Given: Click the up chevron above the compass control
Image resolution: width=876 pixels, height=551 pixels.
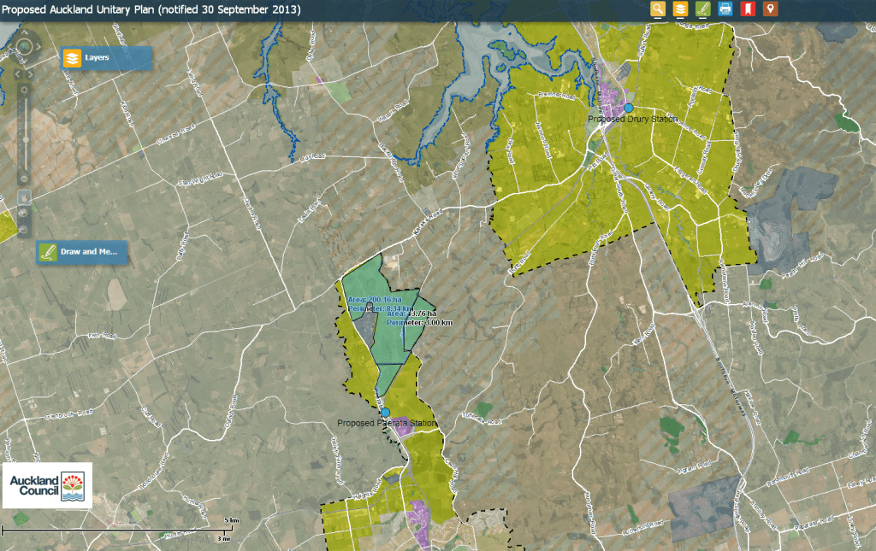Looking at the screenshot, I should coord(24,31).
